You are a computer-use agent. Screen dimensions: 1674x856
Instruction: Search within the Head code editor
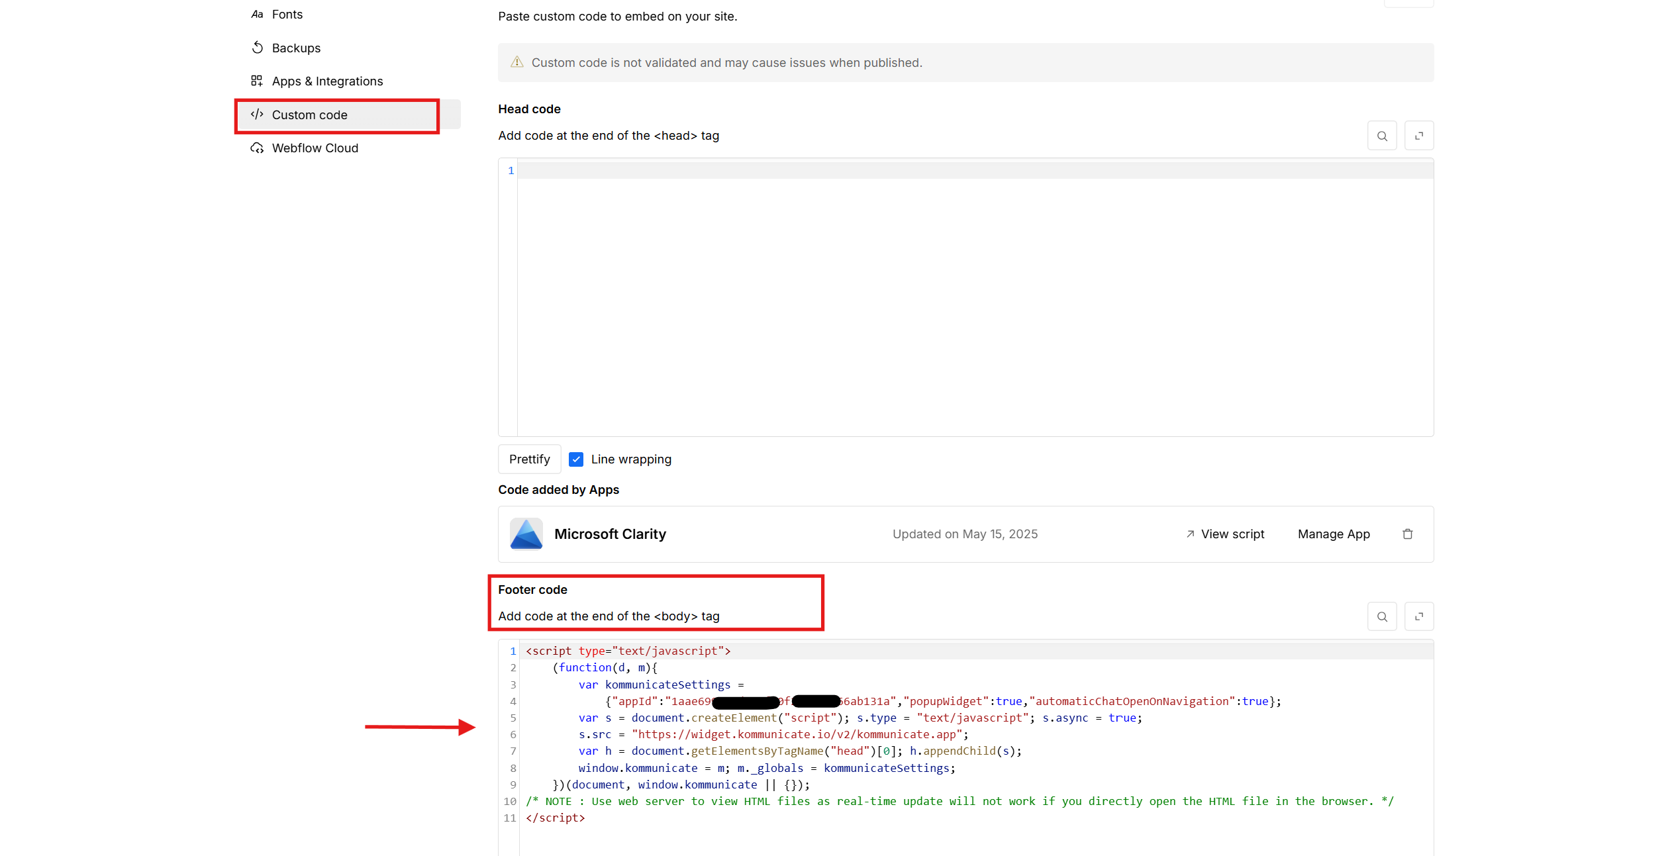coord(1382,136)
